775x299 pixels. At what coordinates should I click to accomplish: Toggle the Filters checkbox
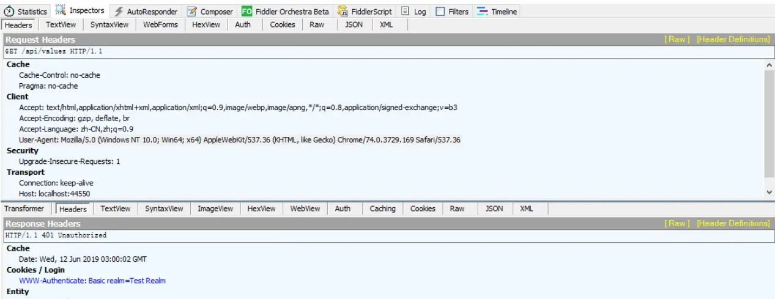(x=439, y=12)
